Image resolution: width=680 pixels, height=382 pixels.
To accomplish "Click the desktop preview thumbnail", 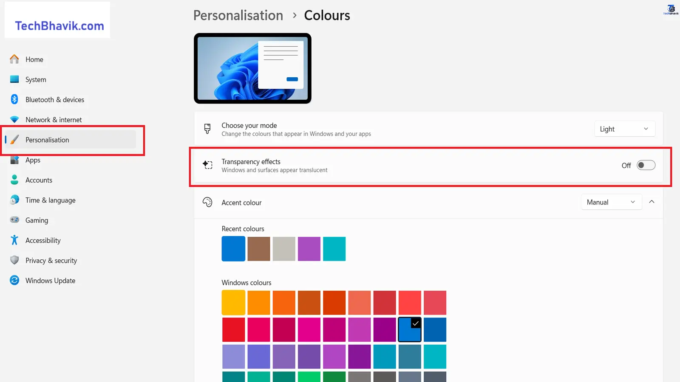I will (x=252, y=68).
